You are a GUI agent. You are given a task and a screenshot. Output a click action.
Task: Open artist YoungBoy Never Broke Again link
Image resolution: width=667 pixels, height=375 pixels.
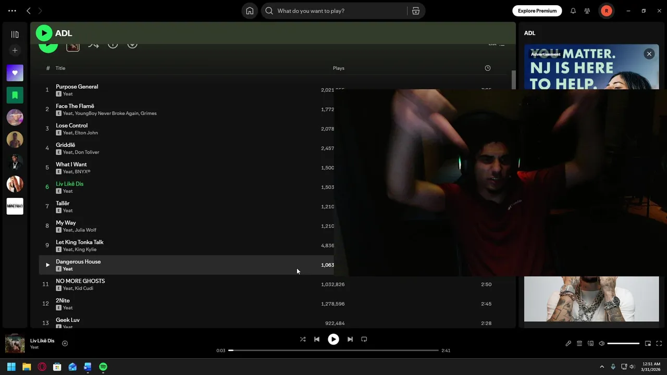107,114
